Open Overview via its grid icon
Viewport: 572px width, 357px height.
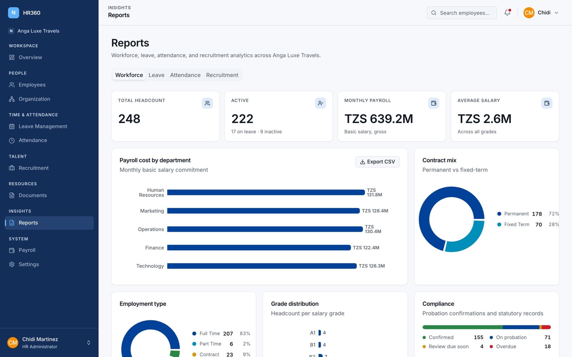coord(12,57)
